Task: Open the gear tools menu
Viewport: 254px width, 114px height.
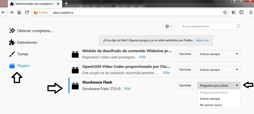Action: [168, 26]
